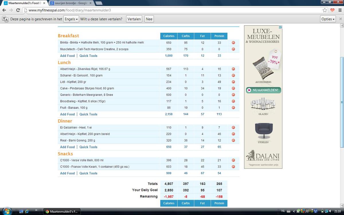Open the Windows Start menu
Viewport: 344px width, 215px height.
point(6,211)
